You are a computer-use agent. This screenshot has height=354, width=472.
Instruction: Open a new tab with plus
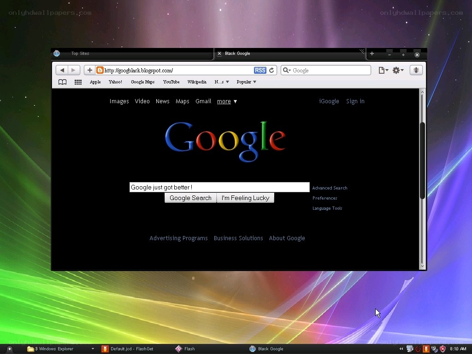tap(372, 53)
